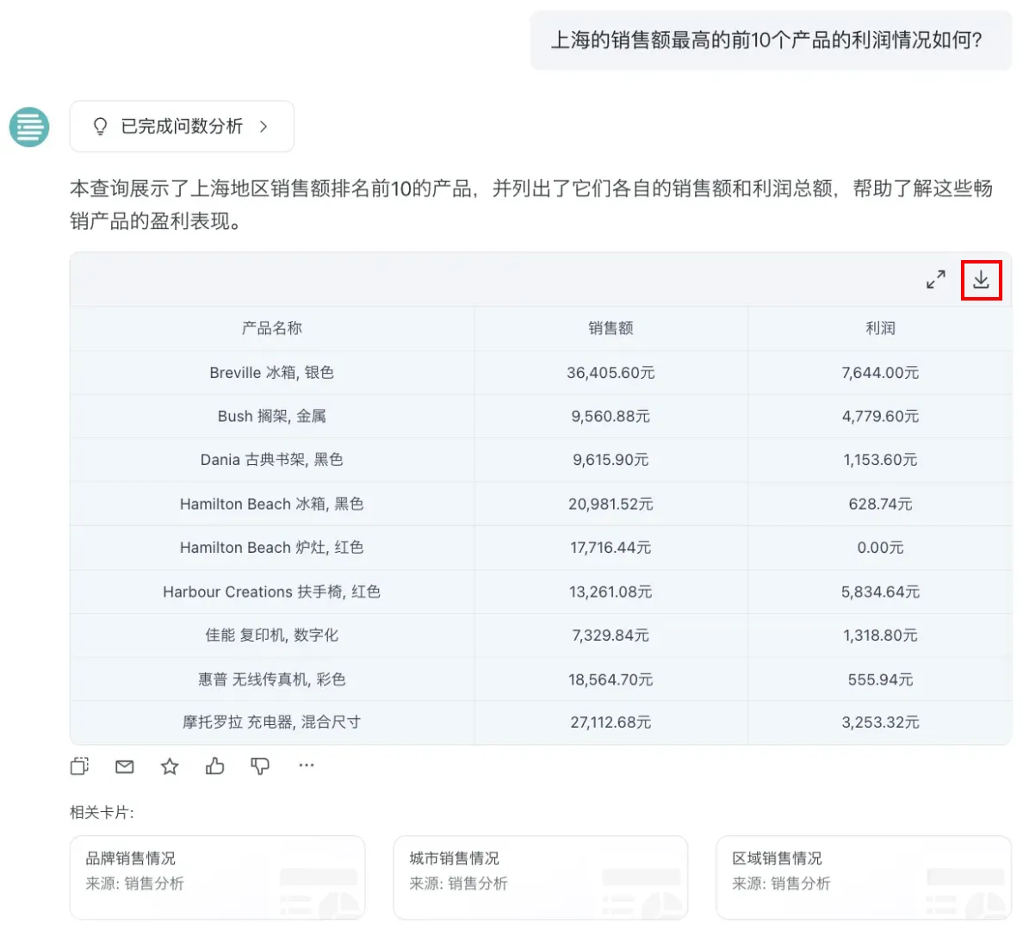1023x930 pixels.
Task: Click the 产品名称 column header
Action: pos(272,328)
